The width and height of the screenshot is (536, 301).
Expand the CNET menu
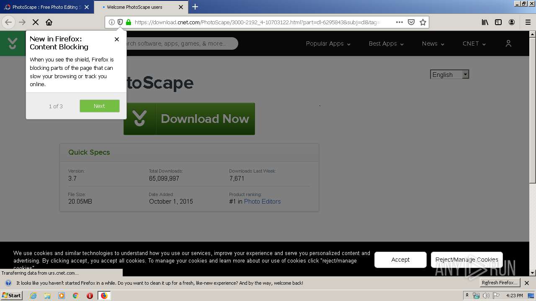click(474, 43)
